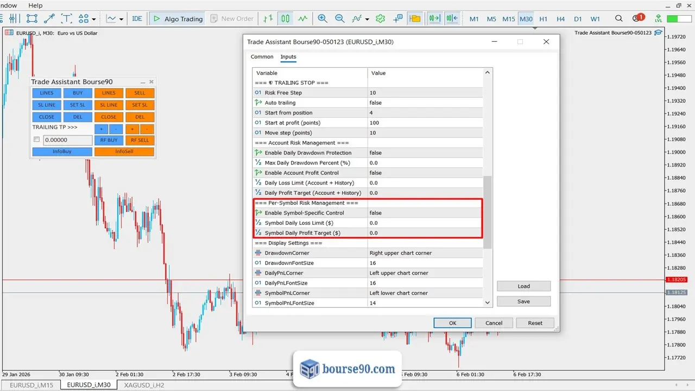Switch chart to line chart mode

[302, 18]
